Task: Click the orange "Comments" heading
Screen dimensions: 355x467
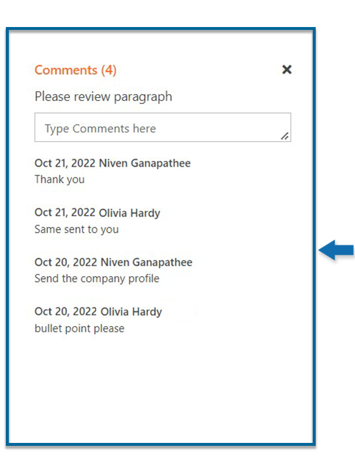Action: click(x=66, y=70)
